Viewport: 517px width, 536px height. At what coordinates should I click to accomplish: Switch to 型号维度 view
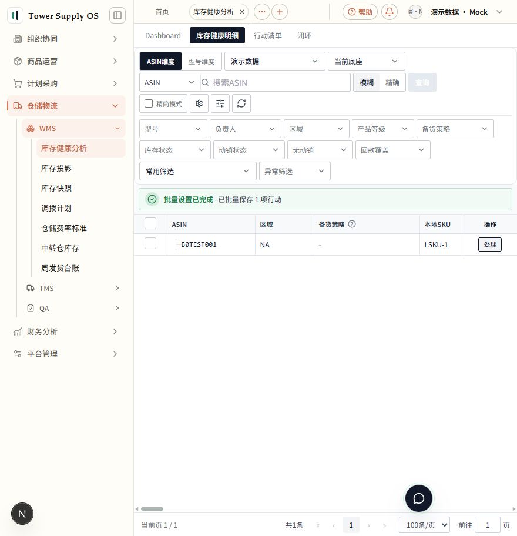[x=202, y=62]
